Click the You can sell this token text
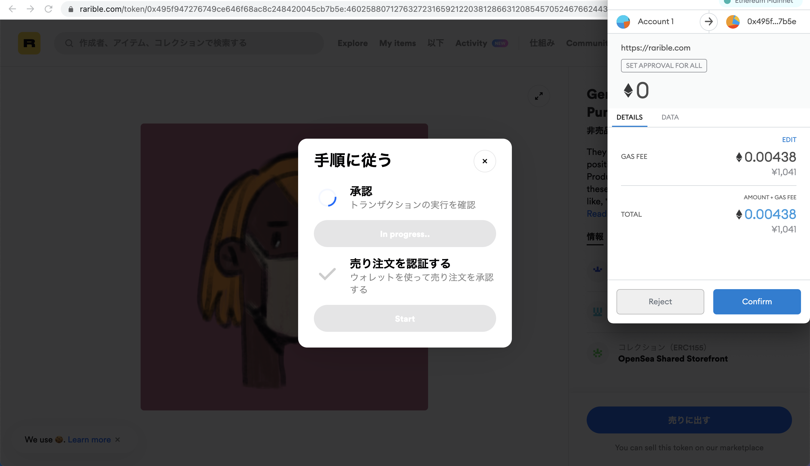 pyautogui.click(x=689, y=447)
